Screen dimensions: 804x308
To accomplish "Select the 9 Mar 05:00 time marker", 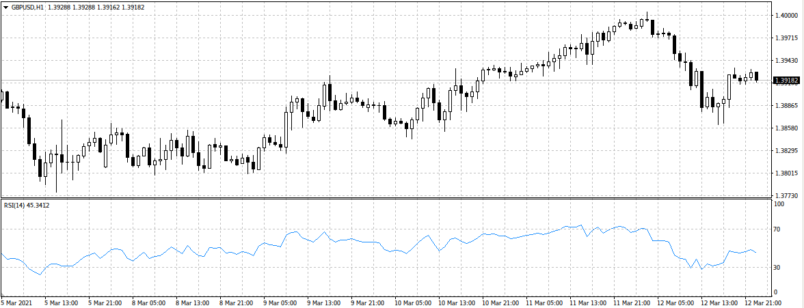I will 279,302.
